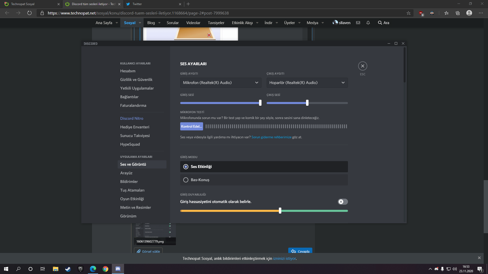Open Google Chrome from the taskbar
Screen dimensions: 488x274
point(105,269)
